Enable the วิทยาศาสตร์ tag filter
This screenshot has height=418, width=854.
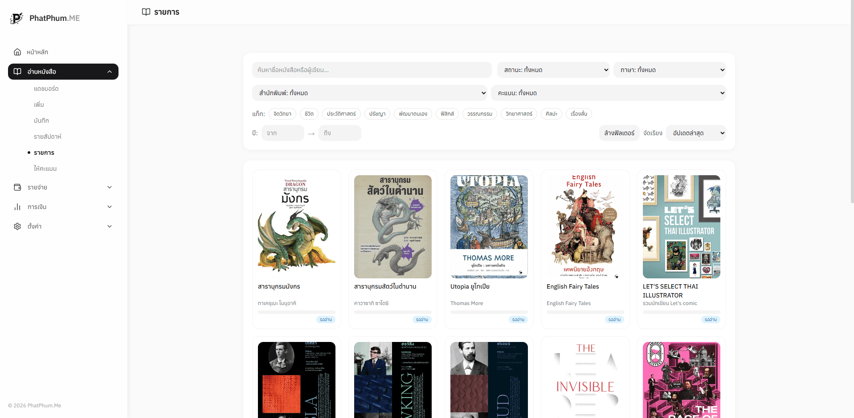[519, 114]
